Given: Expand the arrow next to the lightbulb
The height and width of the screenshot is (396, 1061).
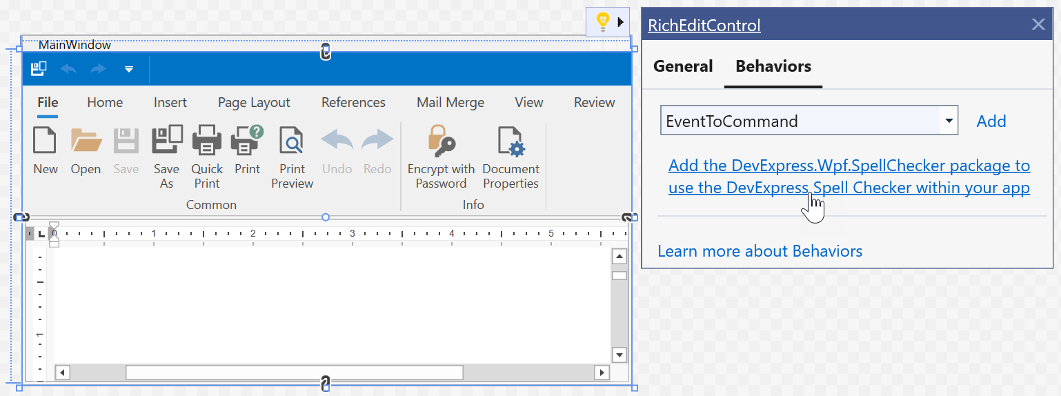Looking at the screenshot, I should (x=620, y=22).
